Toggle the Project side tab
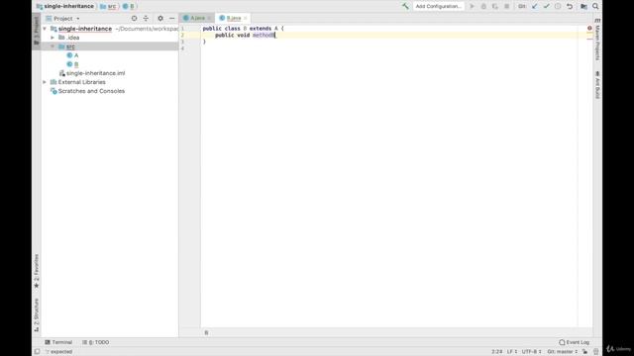634x356 pixels. [x=37, y=31]
